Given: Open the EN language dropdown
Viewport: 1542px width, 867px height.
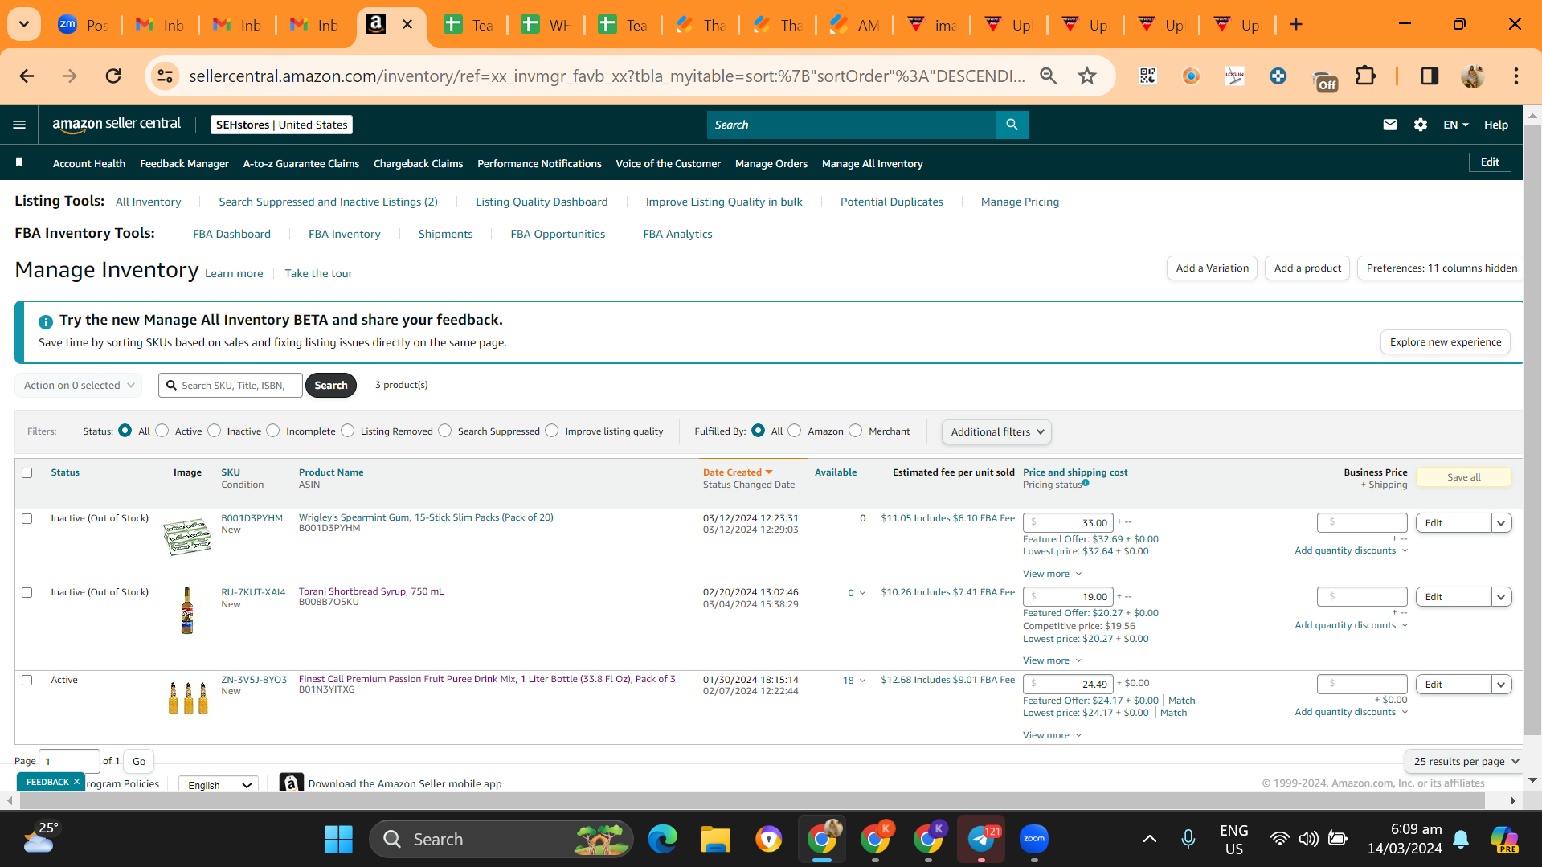Looking at the screenshot, I should (x=1455, y=125).
